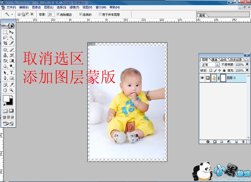Toggle the 消除锯齿 anti-alias checkbox
The width and height of the screenshot is (251, 182).
(58, 14)
